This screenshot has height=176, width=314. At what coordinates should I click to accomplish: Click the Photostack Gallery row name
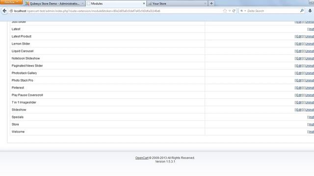[24, 73]
